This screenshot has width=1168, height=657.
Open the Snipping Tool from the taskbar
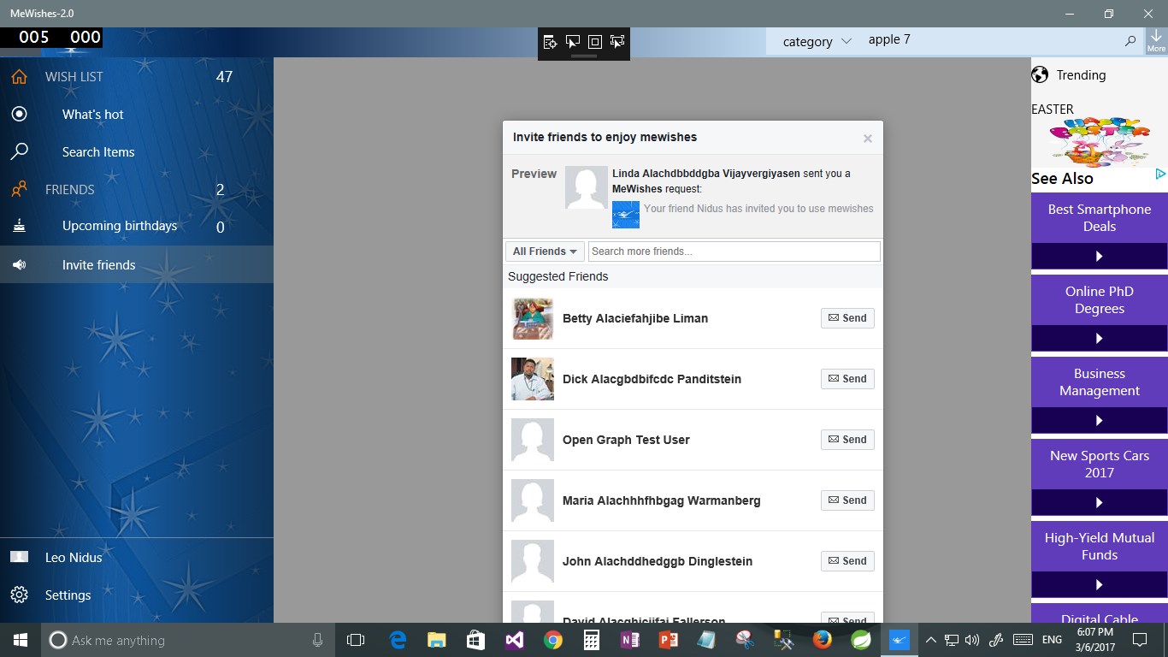tap(746, 640)
